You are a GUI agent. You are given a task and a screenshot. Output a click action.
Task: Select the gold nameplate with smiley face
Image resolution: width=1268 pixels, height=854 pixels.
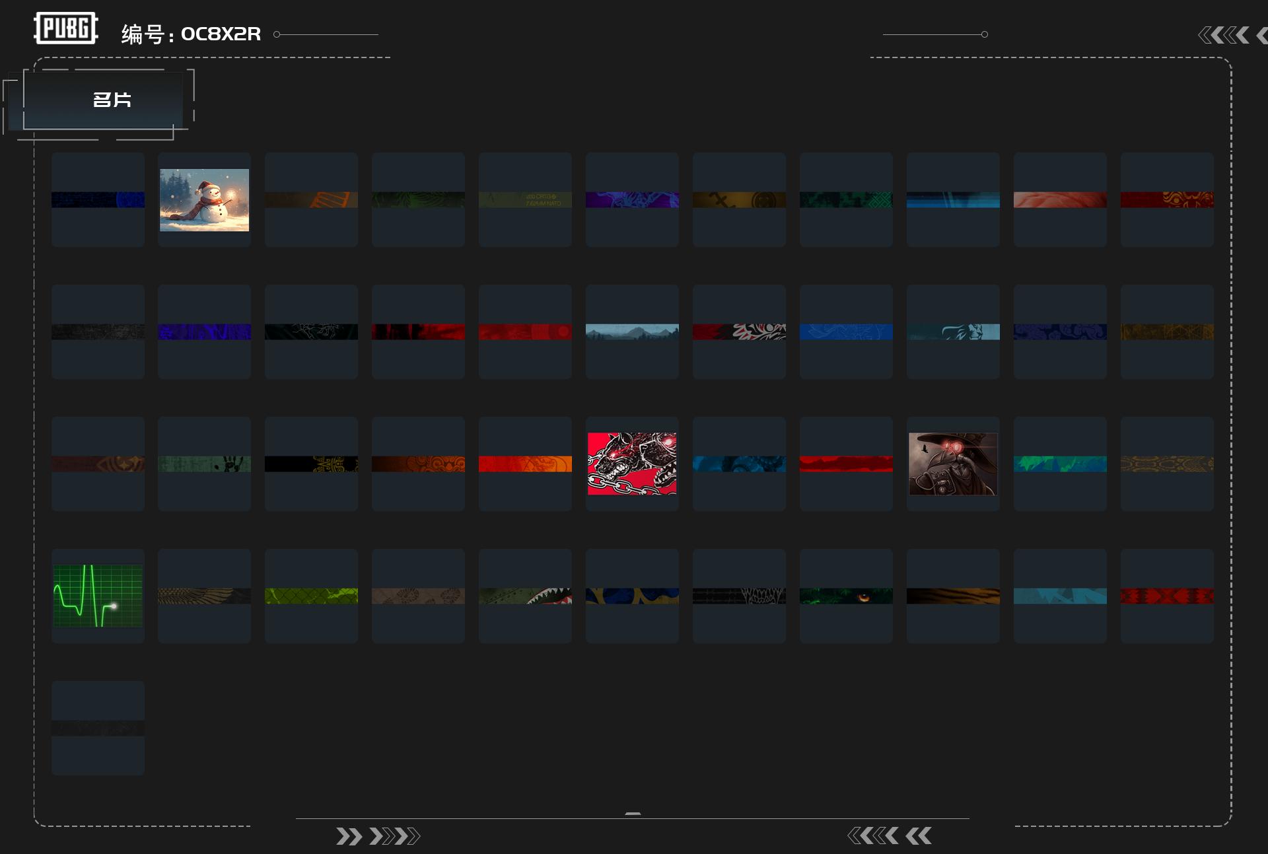(739, 199)
